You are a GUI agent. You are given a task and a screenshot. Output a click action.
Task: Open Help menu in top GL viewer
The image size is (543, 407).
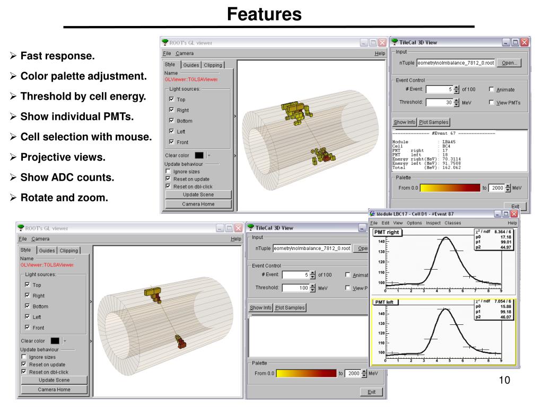[380, 54]
